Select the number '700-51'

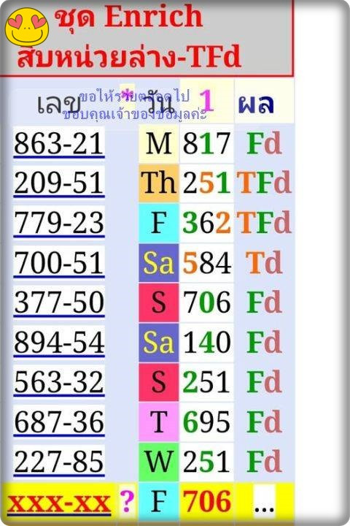(59, 262)
